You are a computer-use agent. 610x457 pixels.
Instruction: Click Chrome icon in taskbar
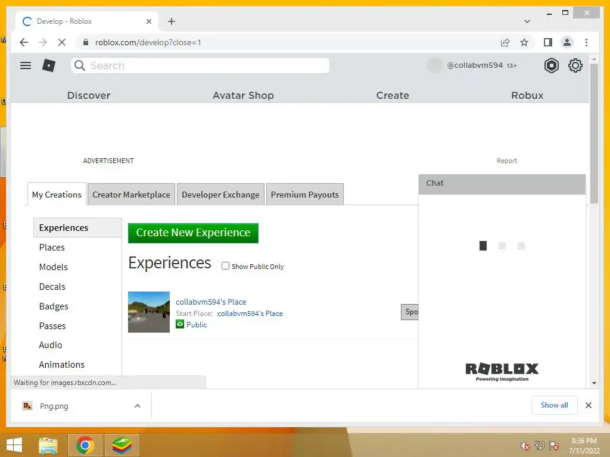coord(85,445)
